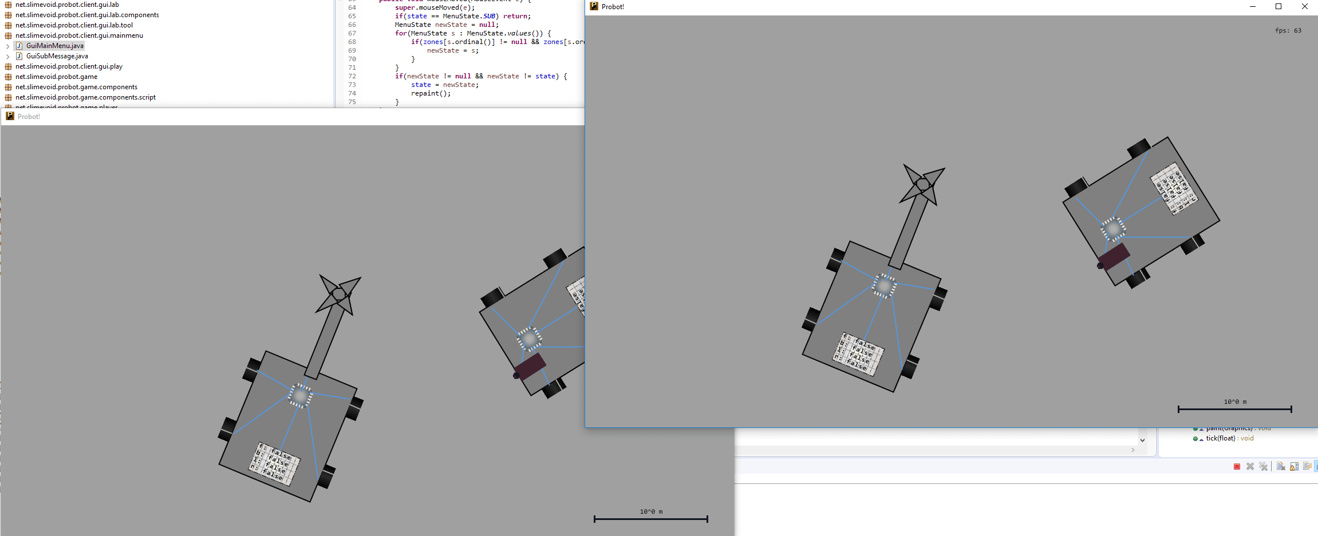Terminate the running program with red stop icon
The height and width of the screenshot is (536, 1318).
point(1237,466)
